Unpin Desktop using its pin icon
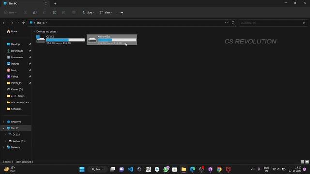The height and width of the screenshot is (174, 310). (x=30, y=44)
